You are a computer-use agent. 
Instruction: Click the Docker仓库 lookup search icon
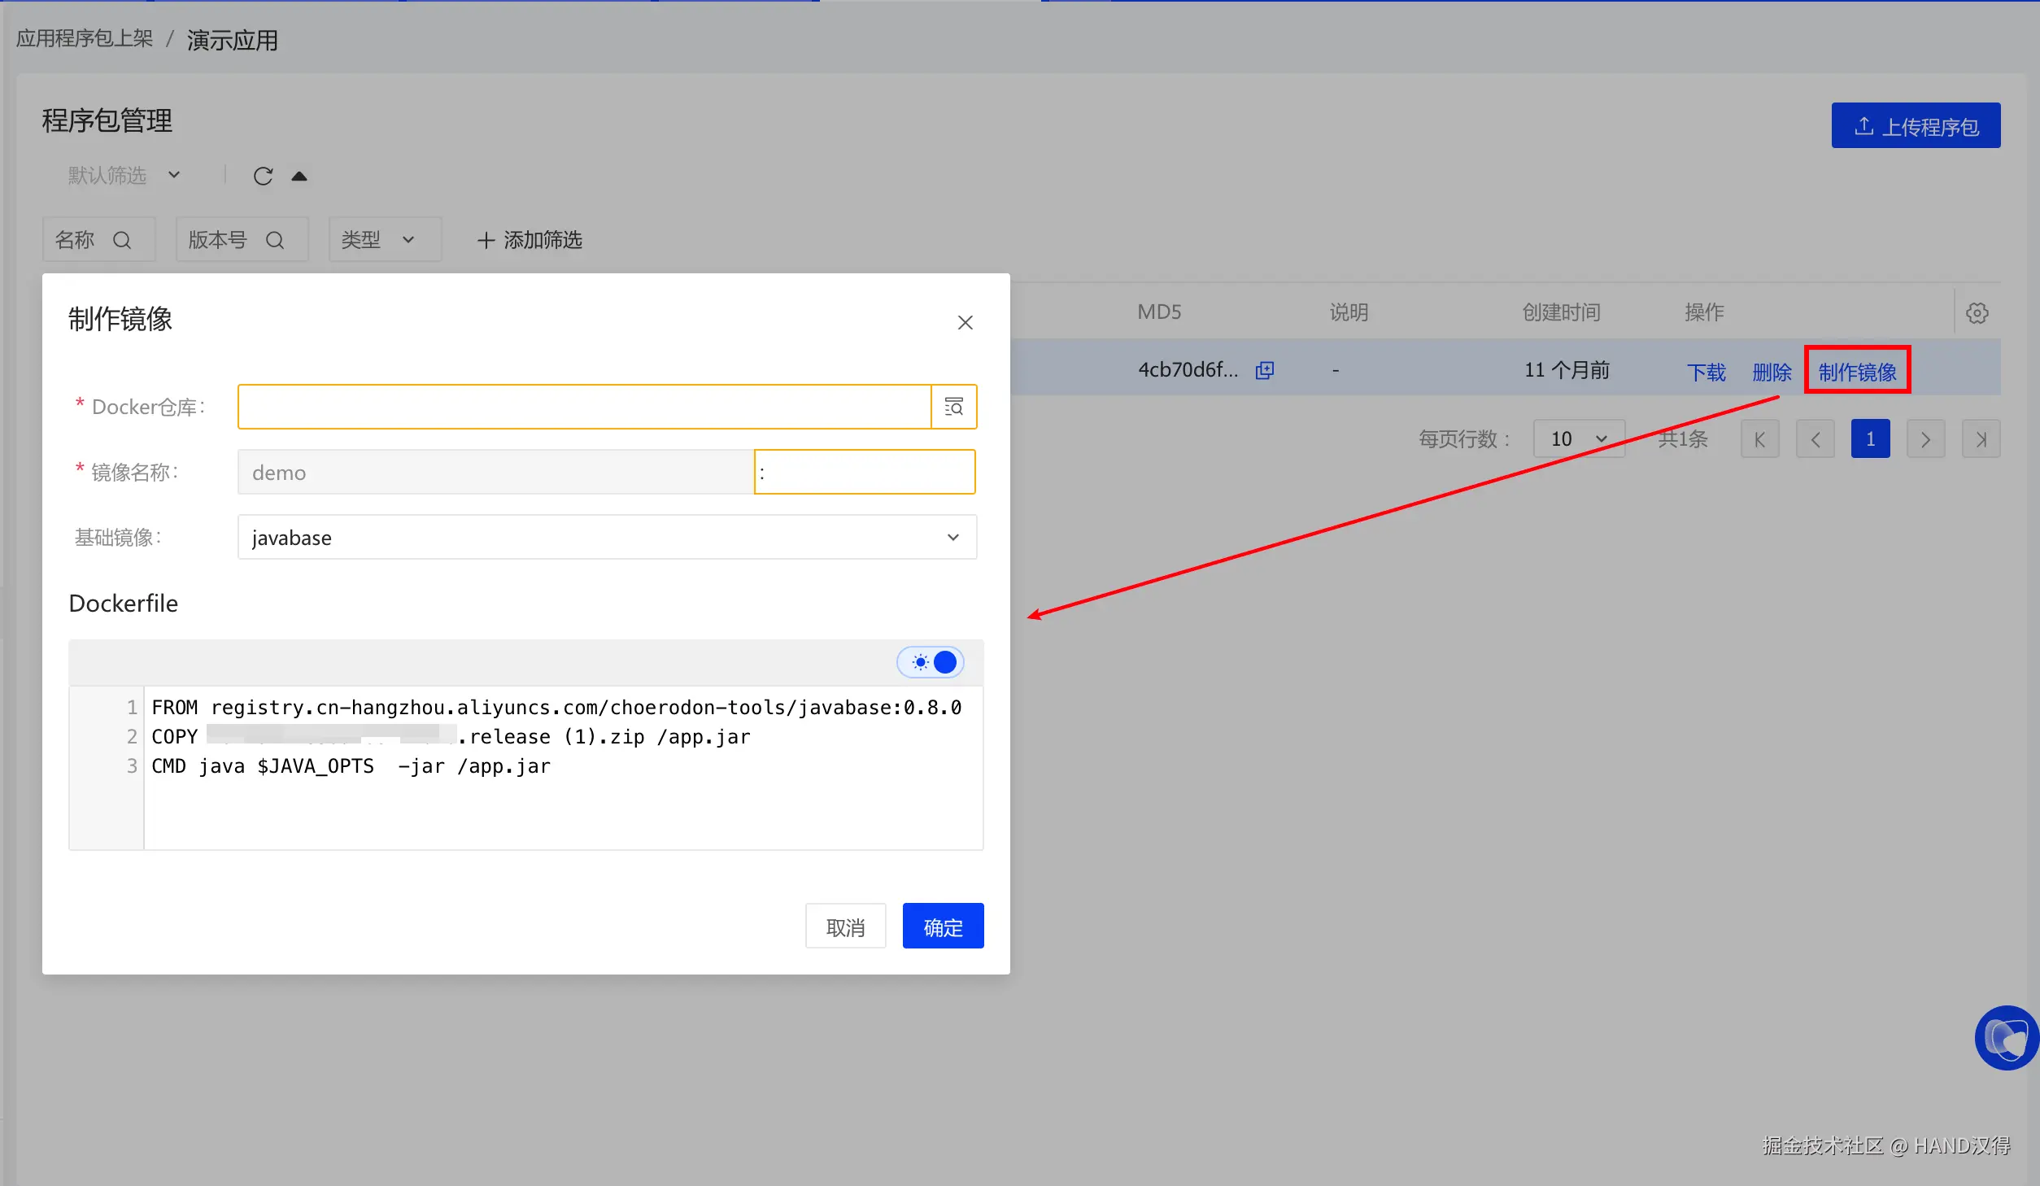click(953, 407)
